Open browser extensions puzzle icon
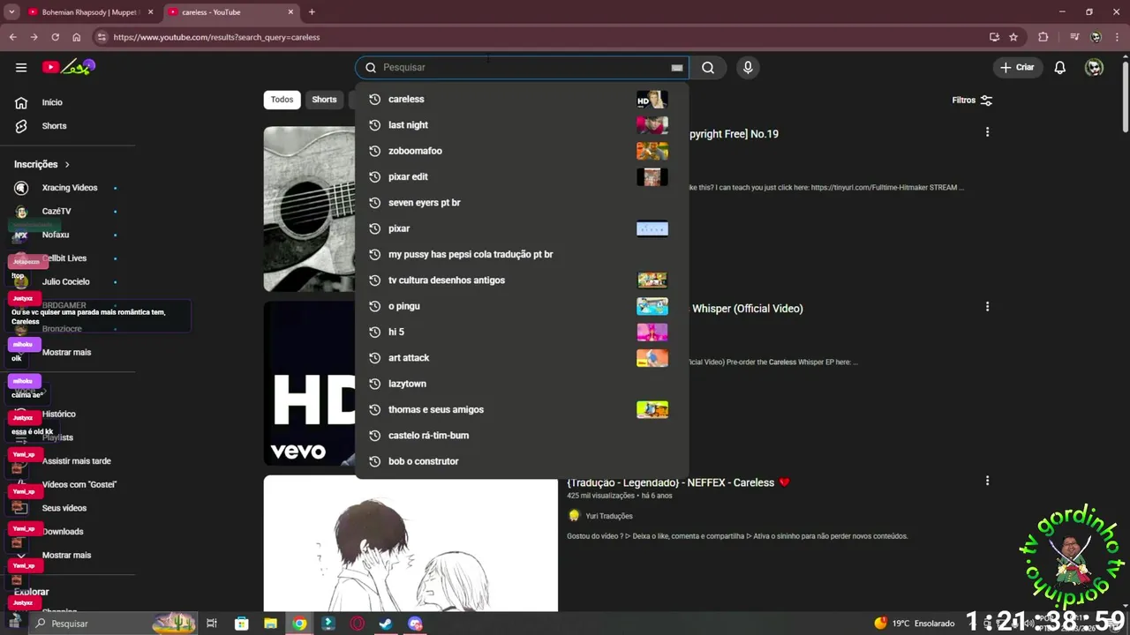 pos(1043,37)
